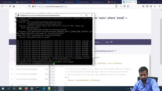Switch to the santoshkshirsagar tab

pyautogui.click(x=68, y=2)
